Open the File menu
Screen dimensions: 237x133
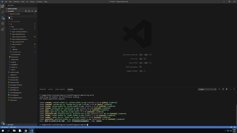point(6,1)
